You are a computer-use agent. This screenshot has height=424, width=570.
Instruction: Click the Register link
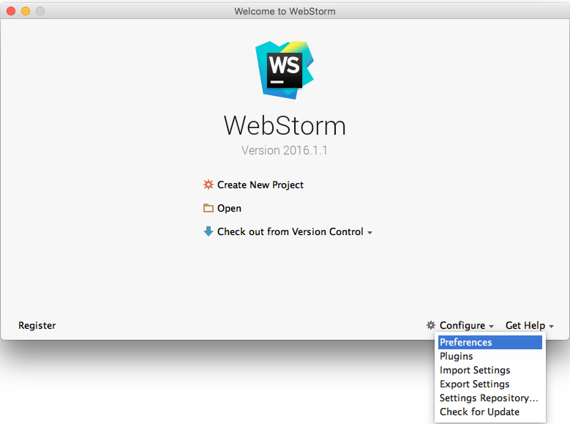click(x=37, y=325)
